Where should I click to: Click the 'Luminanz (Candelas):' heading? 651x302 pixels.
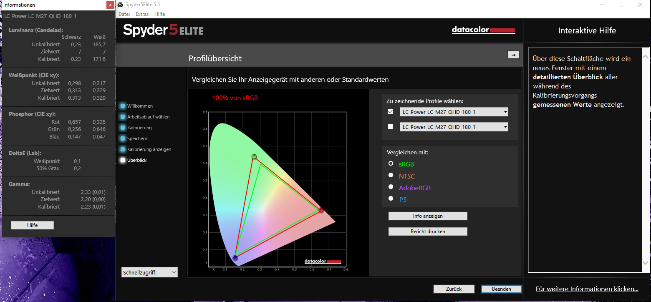[36, 30]
